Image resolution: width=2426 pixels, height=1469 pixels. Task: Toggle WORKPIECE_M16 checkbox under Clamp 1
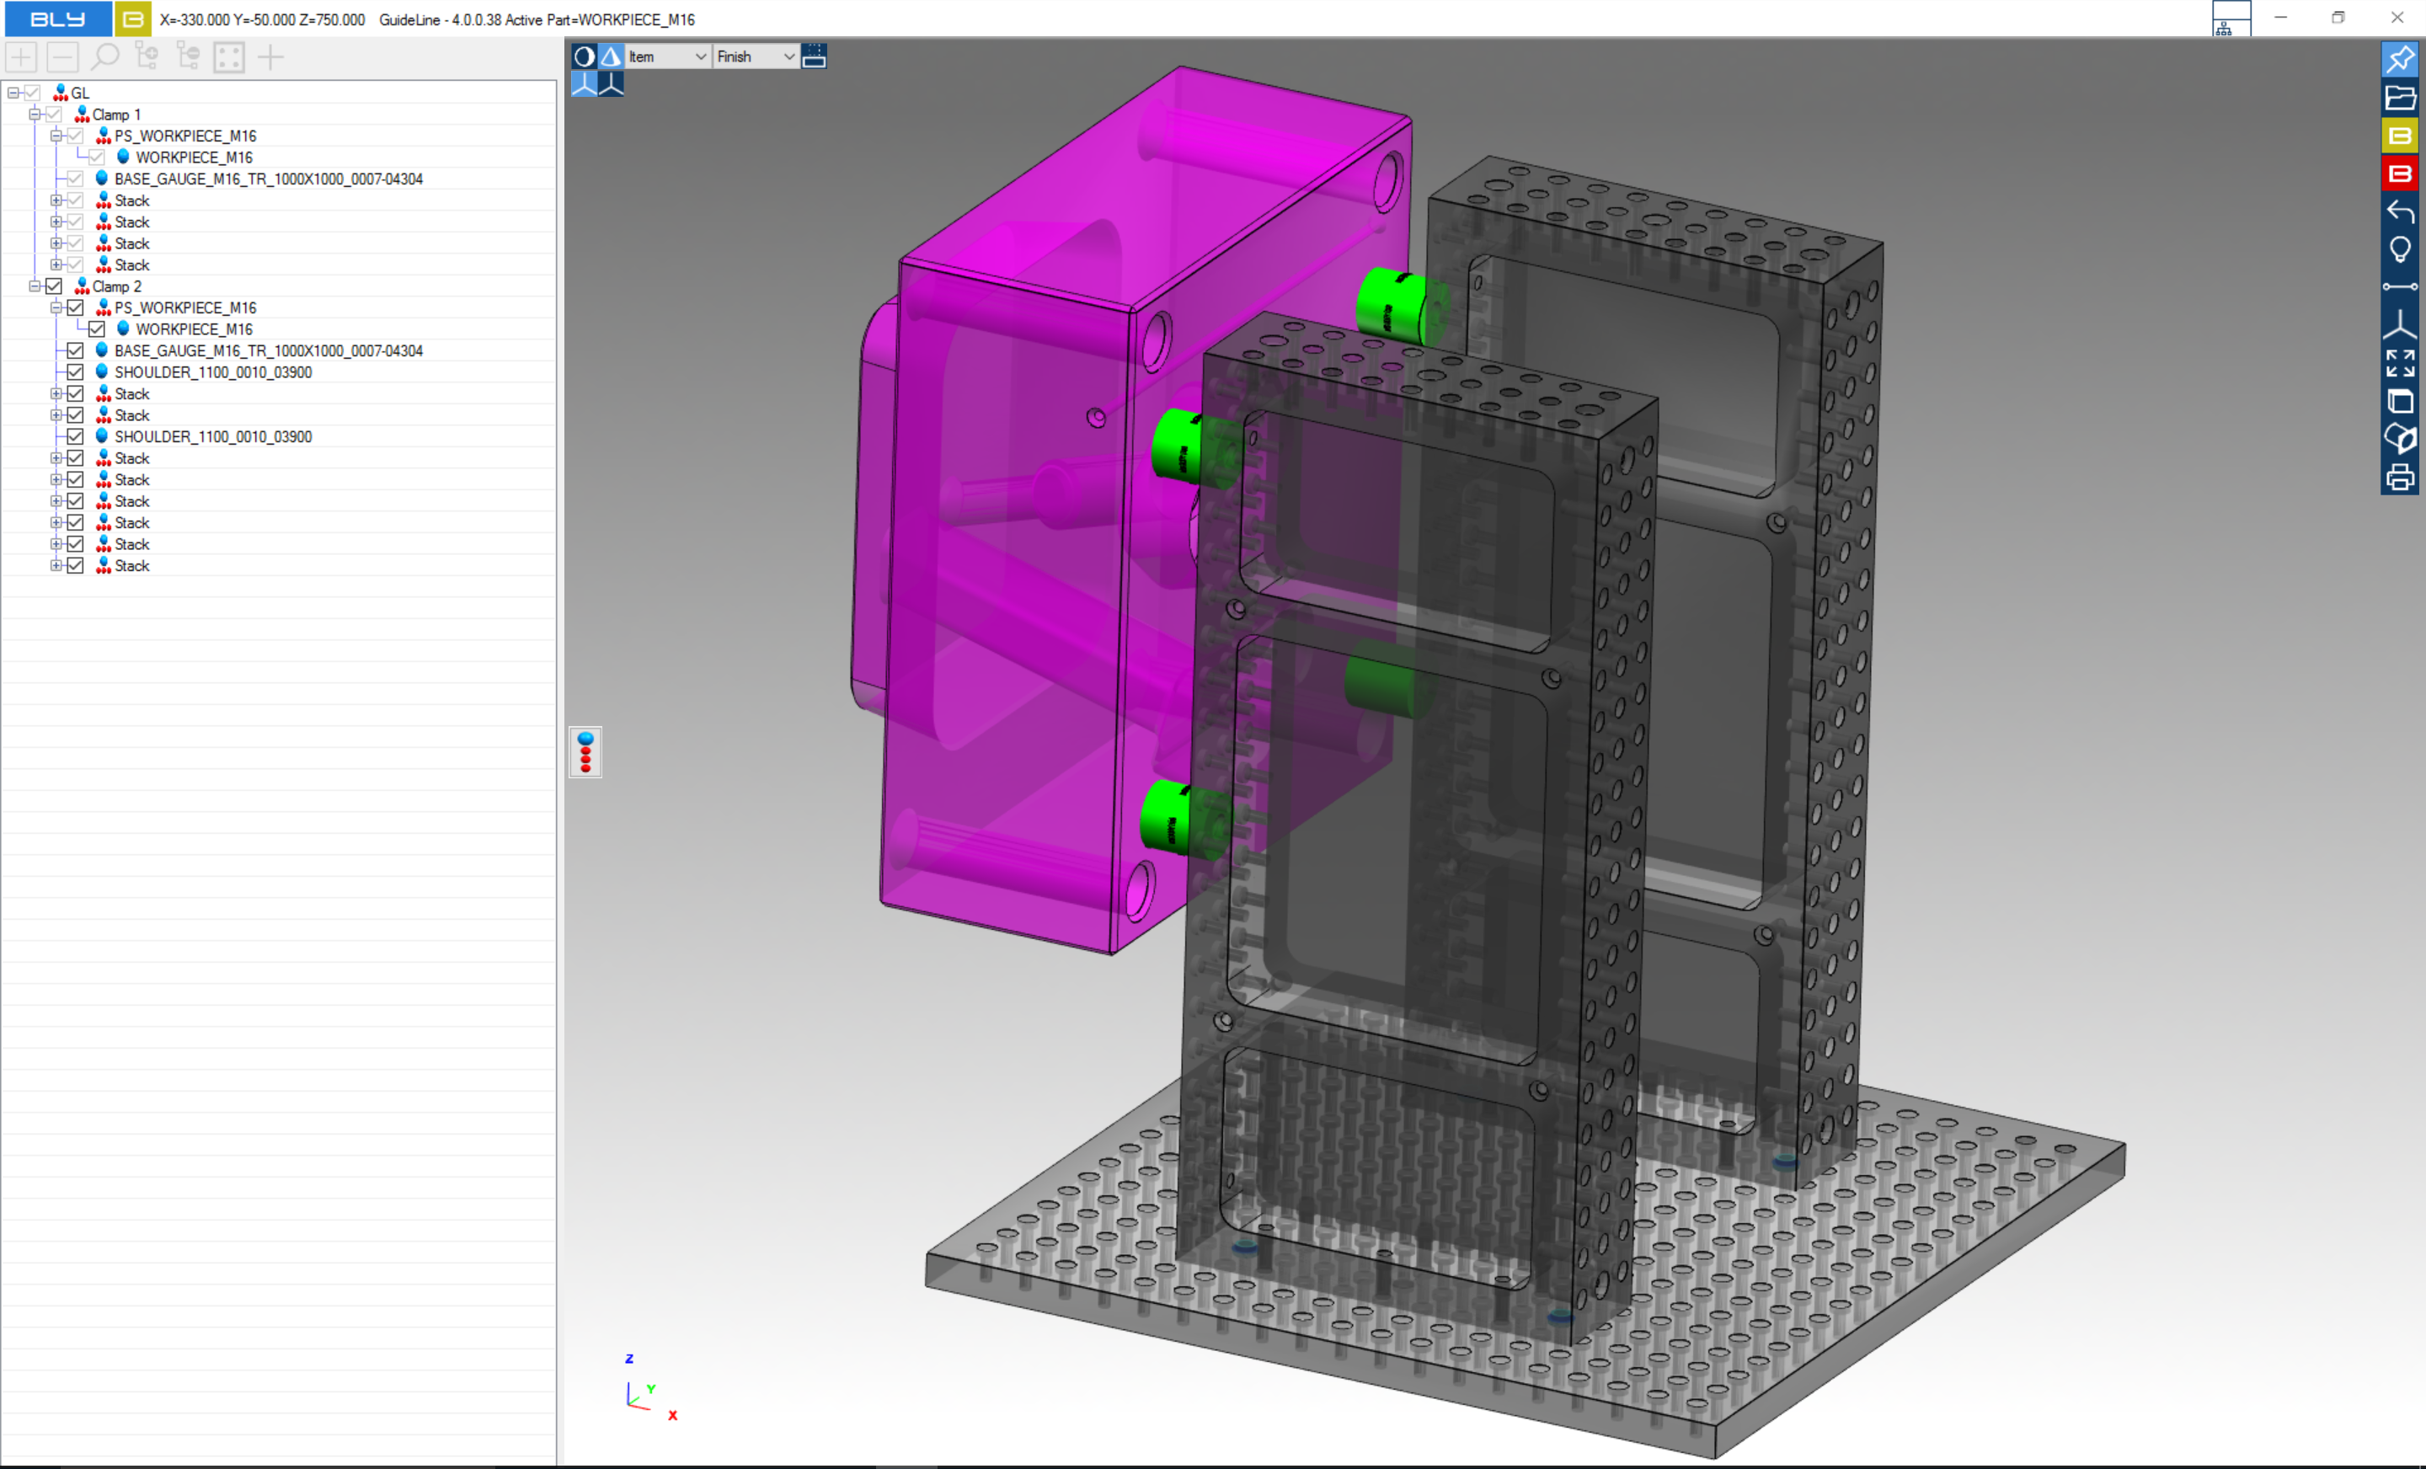click(98, 158)
